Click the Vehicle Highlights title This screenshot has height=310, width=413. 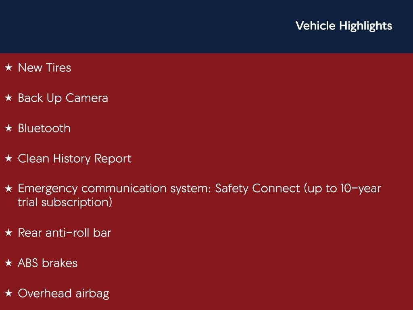(x=344, y=26)
